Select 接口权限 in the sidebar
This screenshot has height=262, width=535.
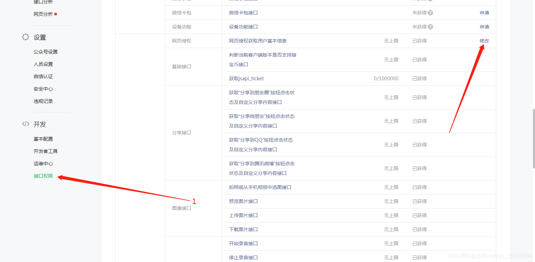click(43, 176)
